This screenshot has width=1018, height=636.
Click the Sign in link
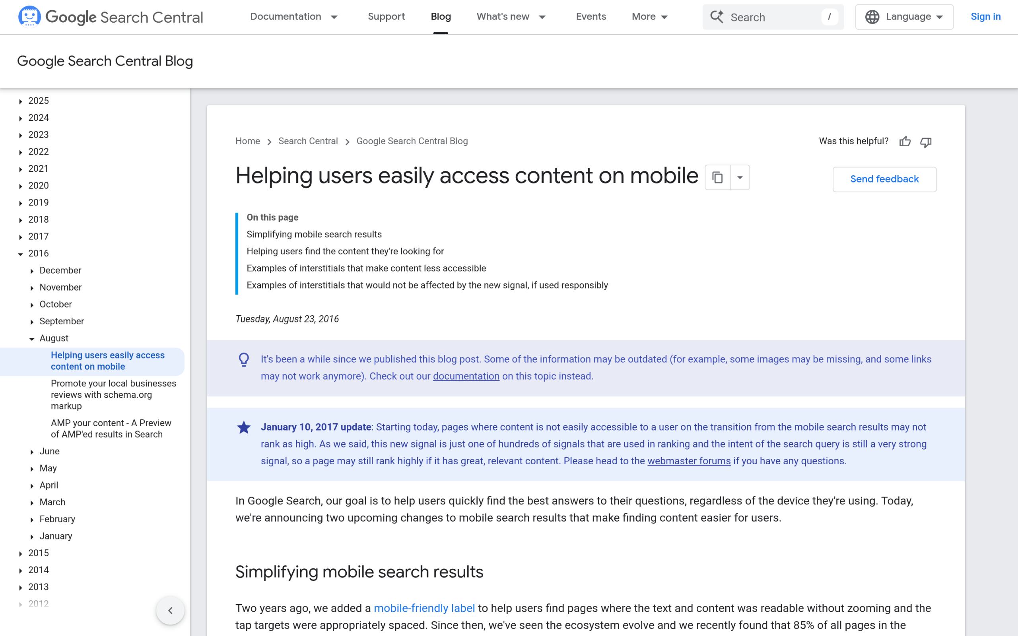tap(985, 17)
